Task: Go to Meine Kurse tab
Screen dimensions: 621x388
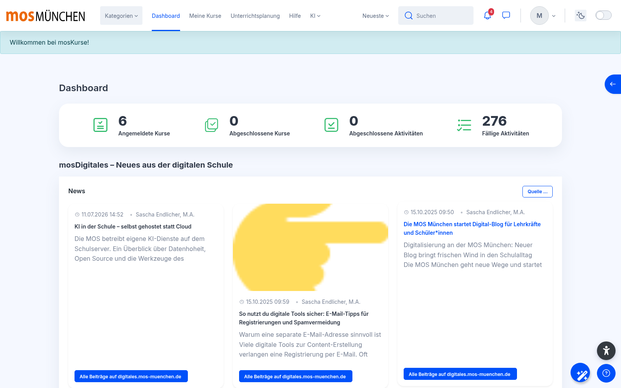Action: [205, 16]
